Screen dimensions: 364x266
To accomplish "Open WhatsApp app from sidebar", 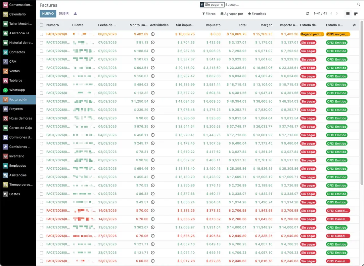I will pyautogui.click(x=18, y=90).
